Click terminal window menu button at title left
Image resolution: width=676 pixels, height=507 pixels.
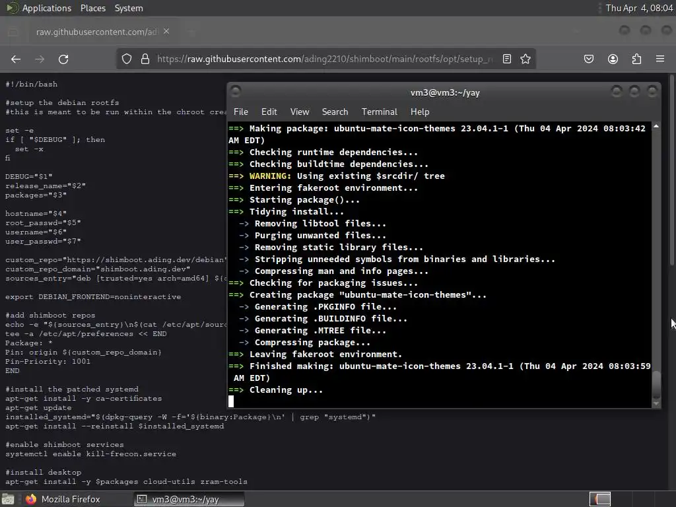[x=236, y=91]
